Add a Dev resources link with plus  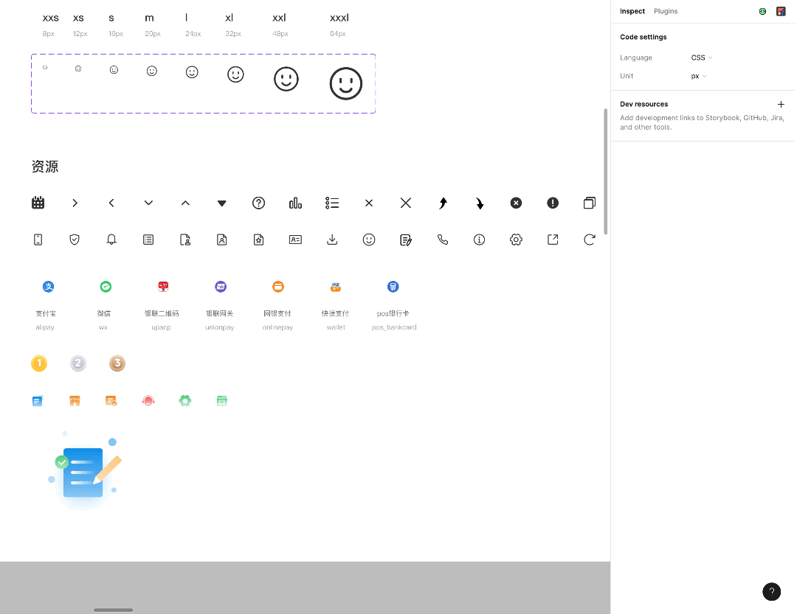781,104
